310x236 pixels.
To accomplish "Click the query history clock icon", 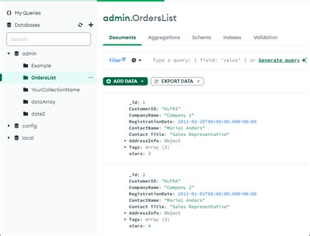I will click(x=134, y=60).
